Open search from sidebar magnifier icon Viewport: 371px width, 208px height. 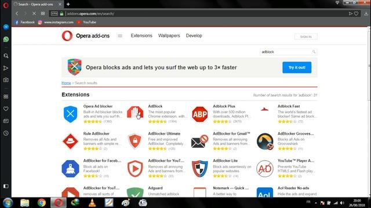6,55
